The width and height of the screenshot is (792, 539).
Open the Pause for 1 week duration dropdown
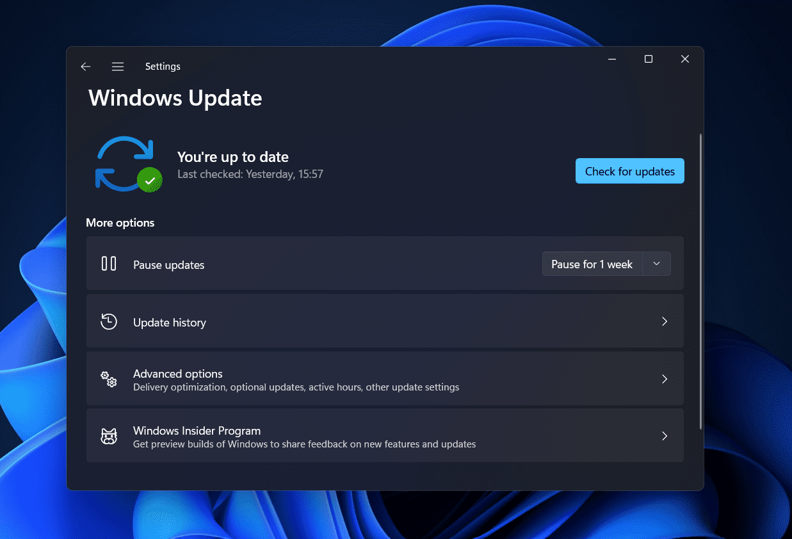tap(656, 263)
